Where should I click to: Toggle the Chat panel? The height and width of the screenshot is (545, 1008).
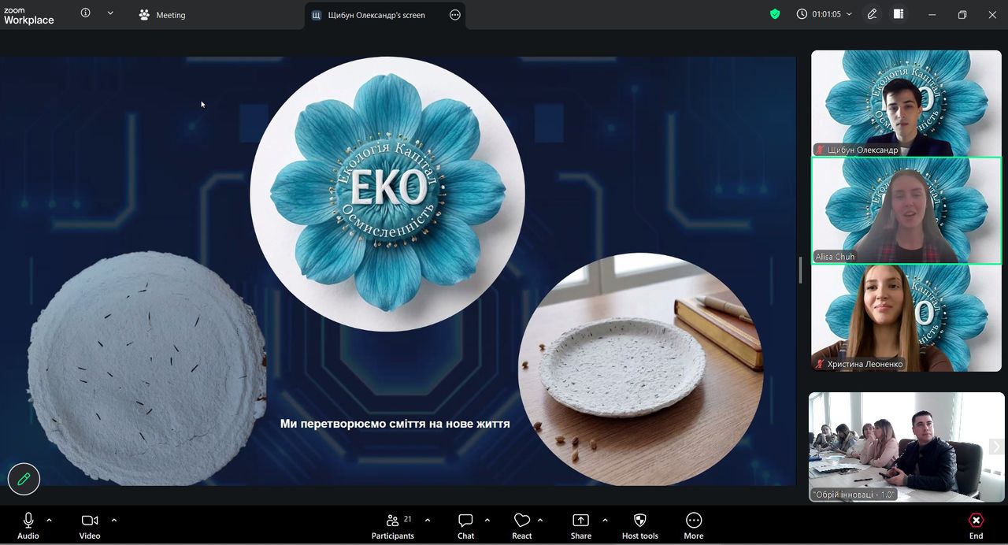tap(465, 525)
